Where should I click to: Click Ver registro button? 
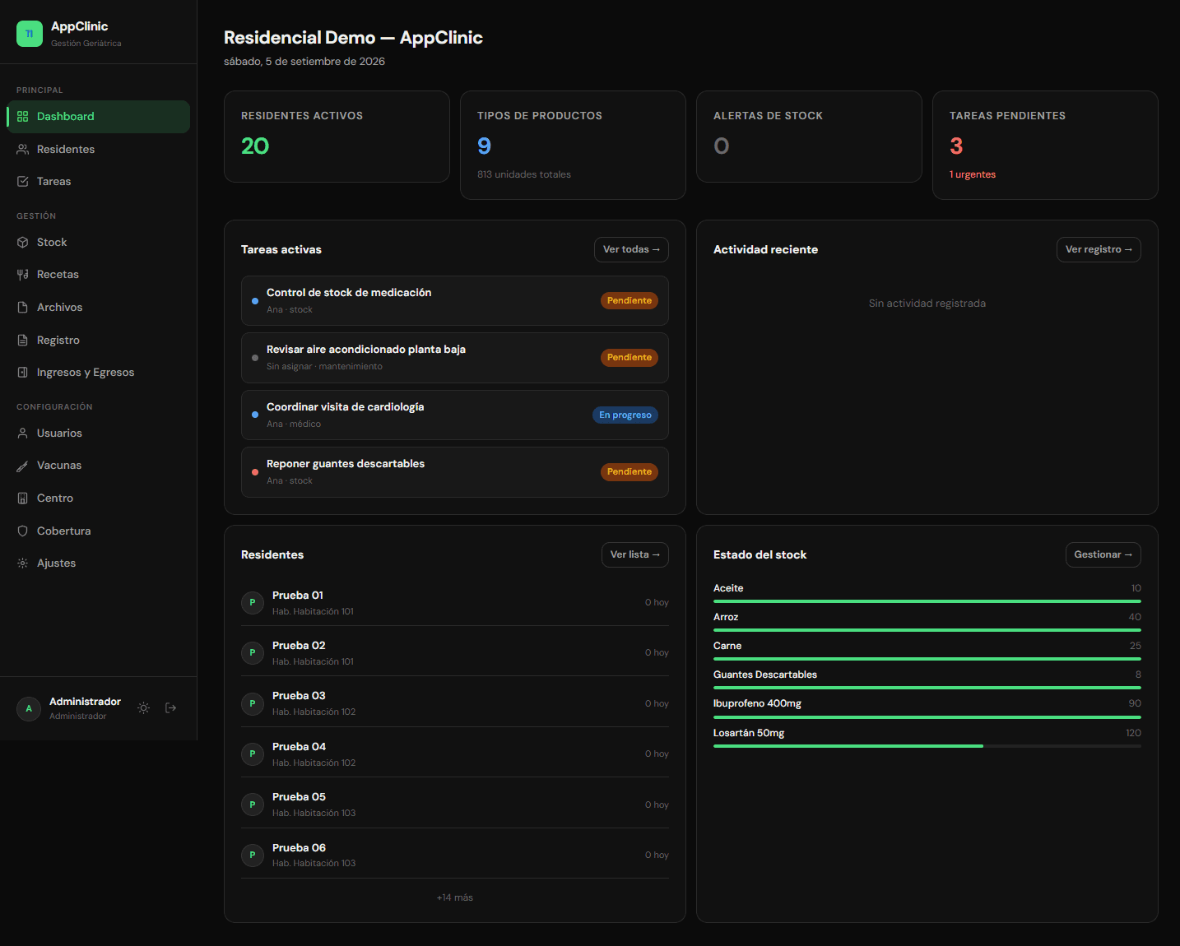coord(1099,250)
